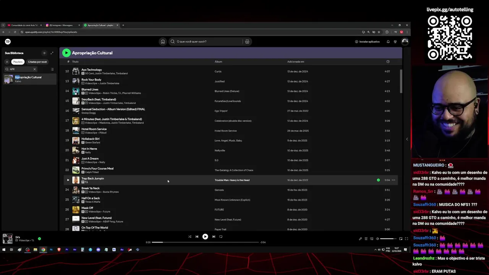Screen dimensions: 489x275
Task: Mute the volume with the speaker icon
Action: tap(377, 239)
